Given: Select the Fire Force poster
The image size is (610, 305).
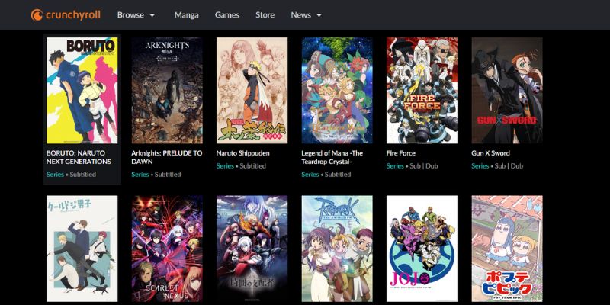Looking at the screenshot, I should [422, 90].
